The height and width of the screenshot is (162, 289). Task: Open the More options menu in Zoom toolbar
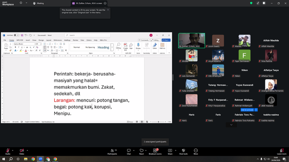tap(196, 152)
